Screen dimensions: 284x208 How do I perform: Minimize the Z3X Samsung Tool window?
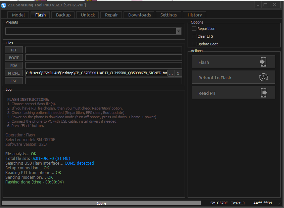point(258,5)
